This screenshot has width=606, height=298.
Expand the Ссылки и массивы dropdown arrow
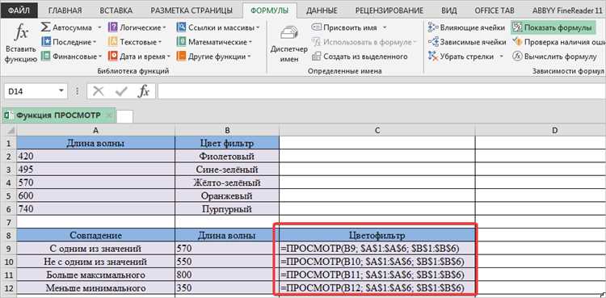point(258,27)
